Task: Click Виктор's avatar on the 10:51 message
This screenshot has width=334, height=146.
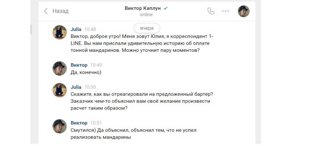Action: click(60, 126)
